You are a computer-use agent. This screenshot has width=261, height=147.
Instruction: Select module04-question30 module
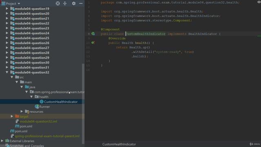pos(32,62)
